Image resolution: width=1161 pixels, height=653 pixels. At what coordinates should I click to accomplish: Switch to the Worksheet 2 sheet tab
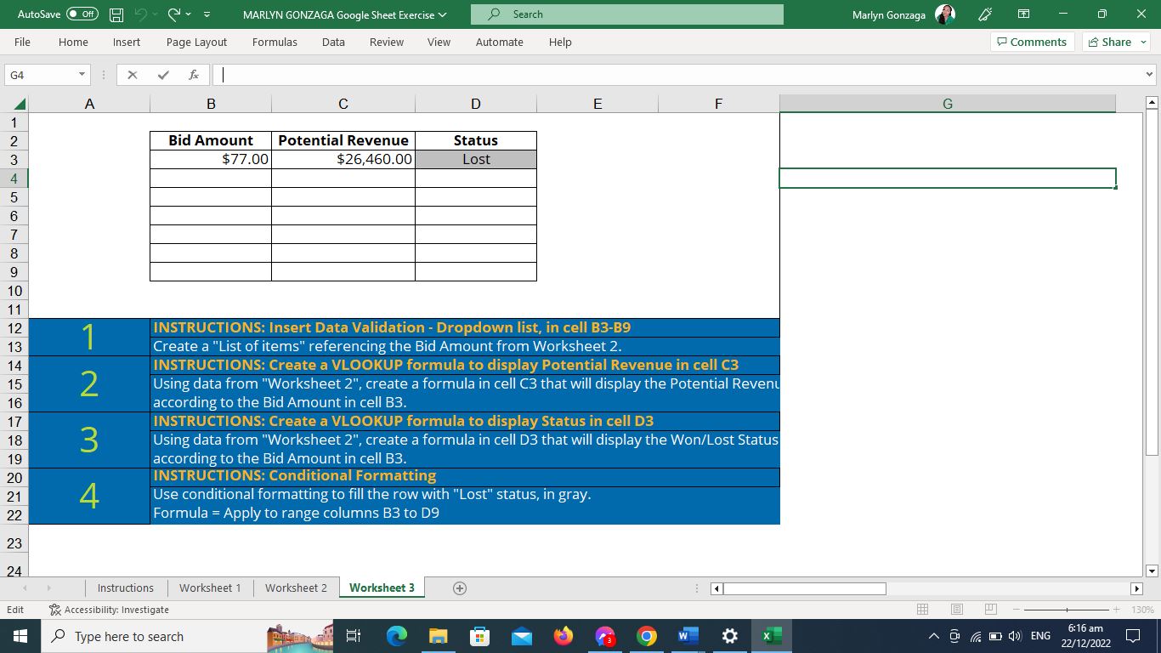click(296, 588)
